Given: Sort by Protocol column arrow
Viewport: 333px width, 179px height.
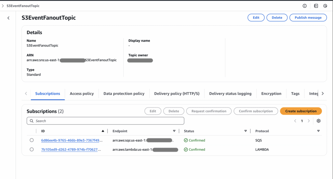Looking at the screenshot, I should [x=318, y=131].
